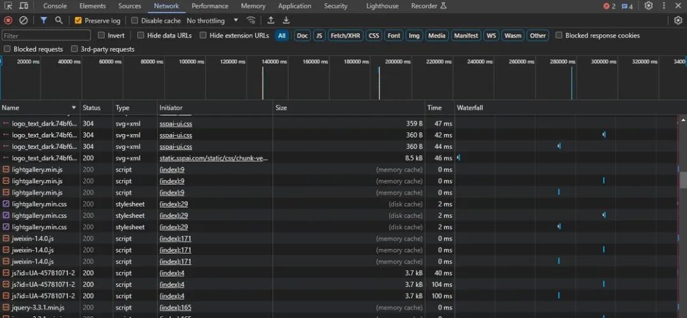687x318 pixels.
Task: Open sspai-ui.css initiator link in first row
Action: tap(176, 123)
